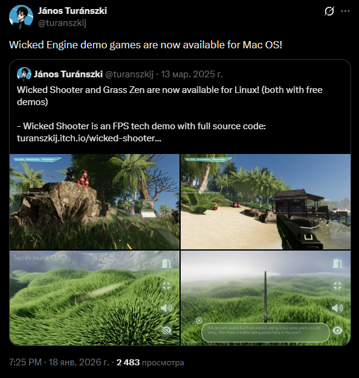The width and height of the screenshot is (359, 378).
Task: Open János Turánszki's profile avatar at top
Action: (x=21, y=17)
